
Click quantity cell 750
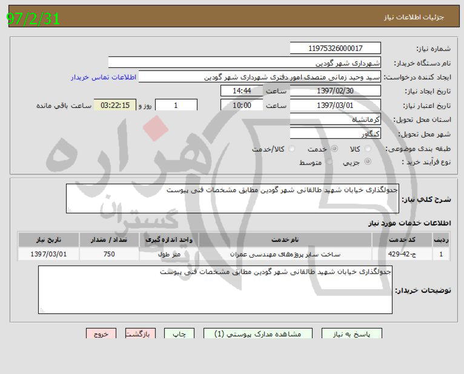109,254
